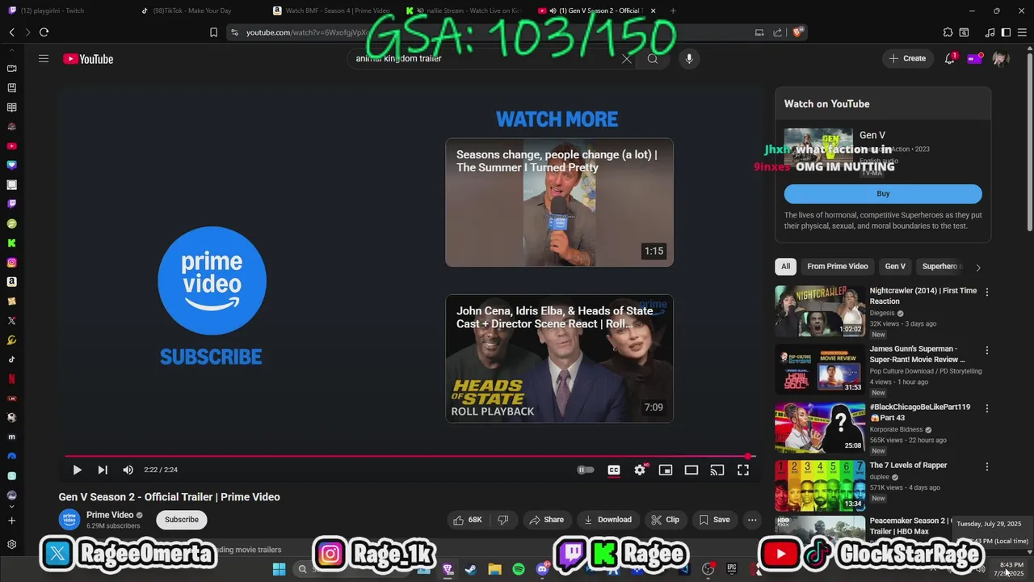Like the video with 68K likes
Screen dimensions: 1034x582
coord(468,520)
